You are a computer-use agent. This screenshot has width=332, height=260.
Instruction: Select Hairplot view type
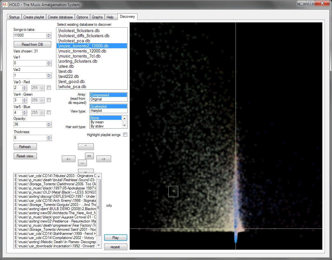point(109,111)
